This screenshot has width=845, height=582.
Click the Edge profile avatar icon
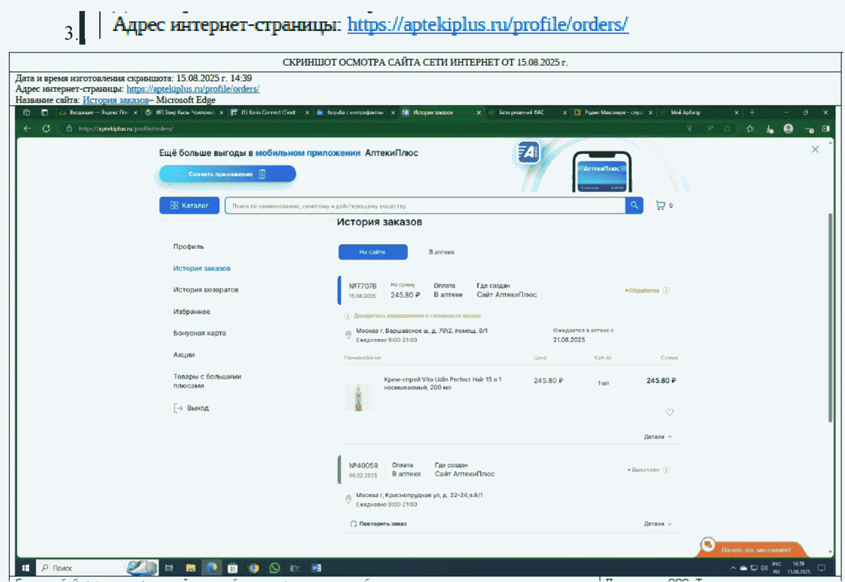pyautogui.click(x=788, y=129)
